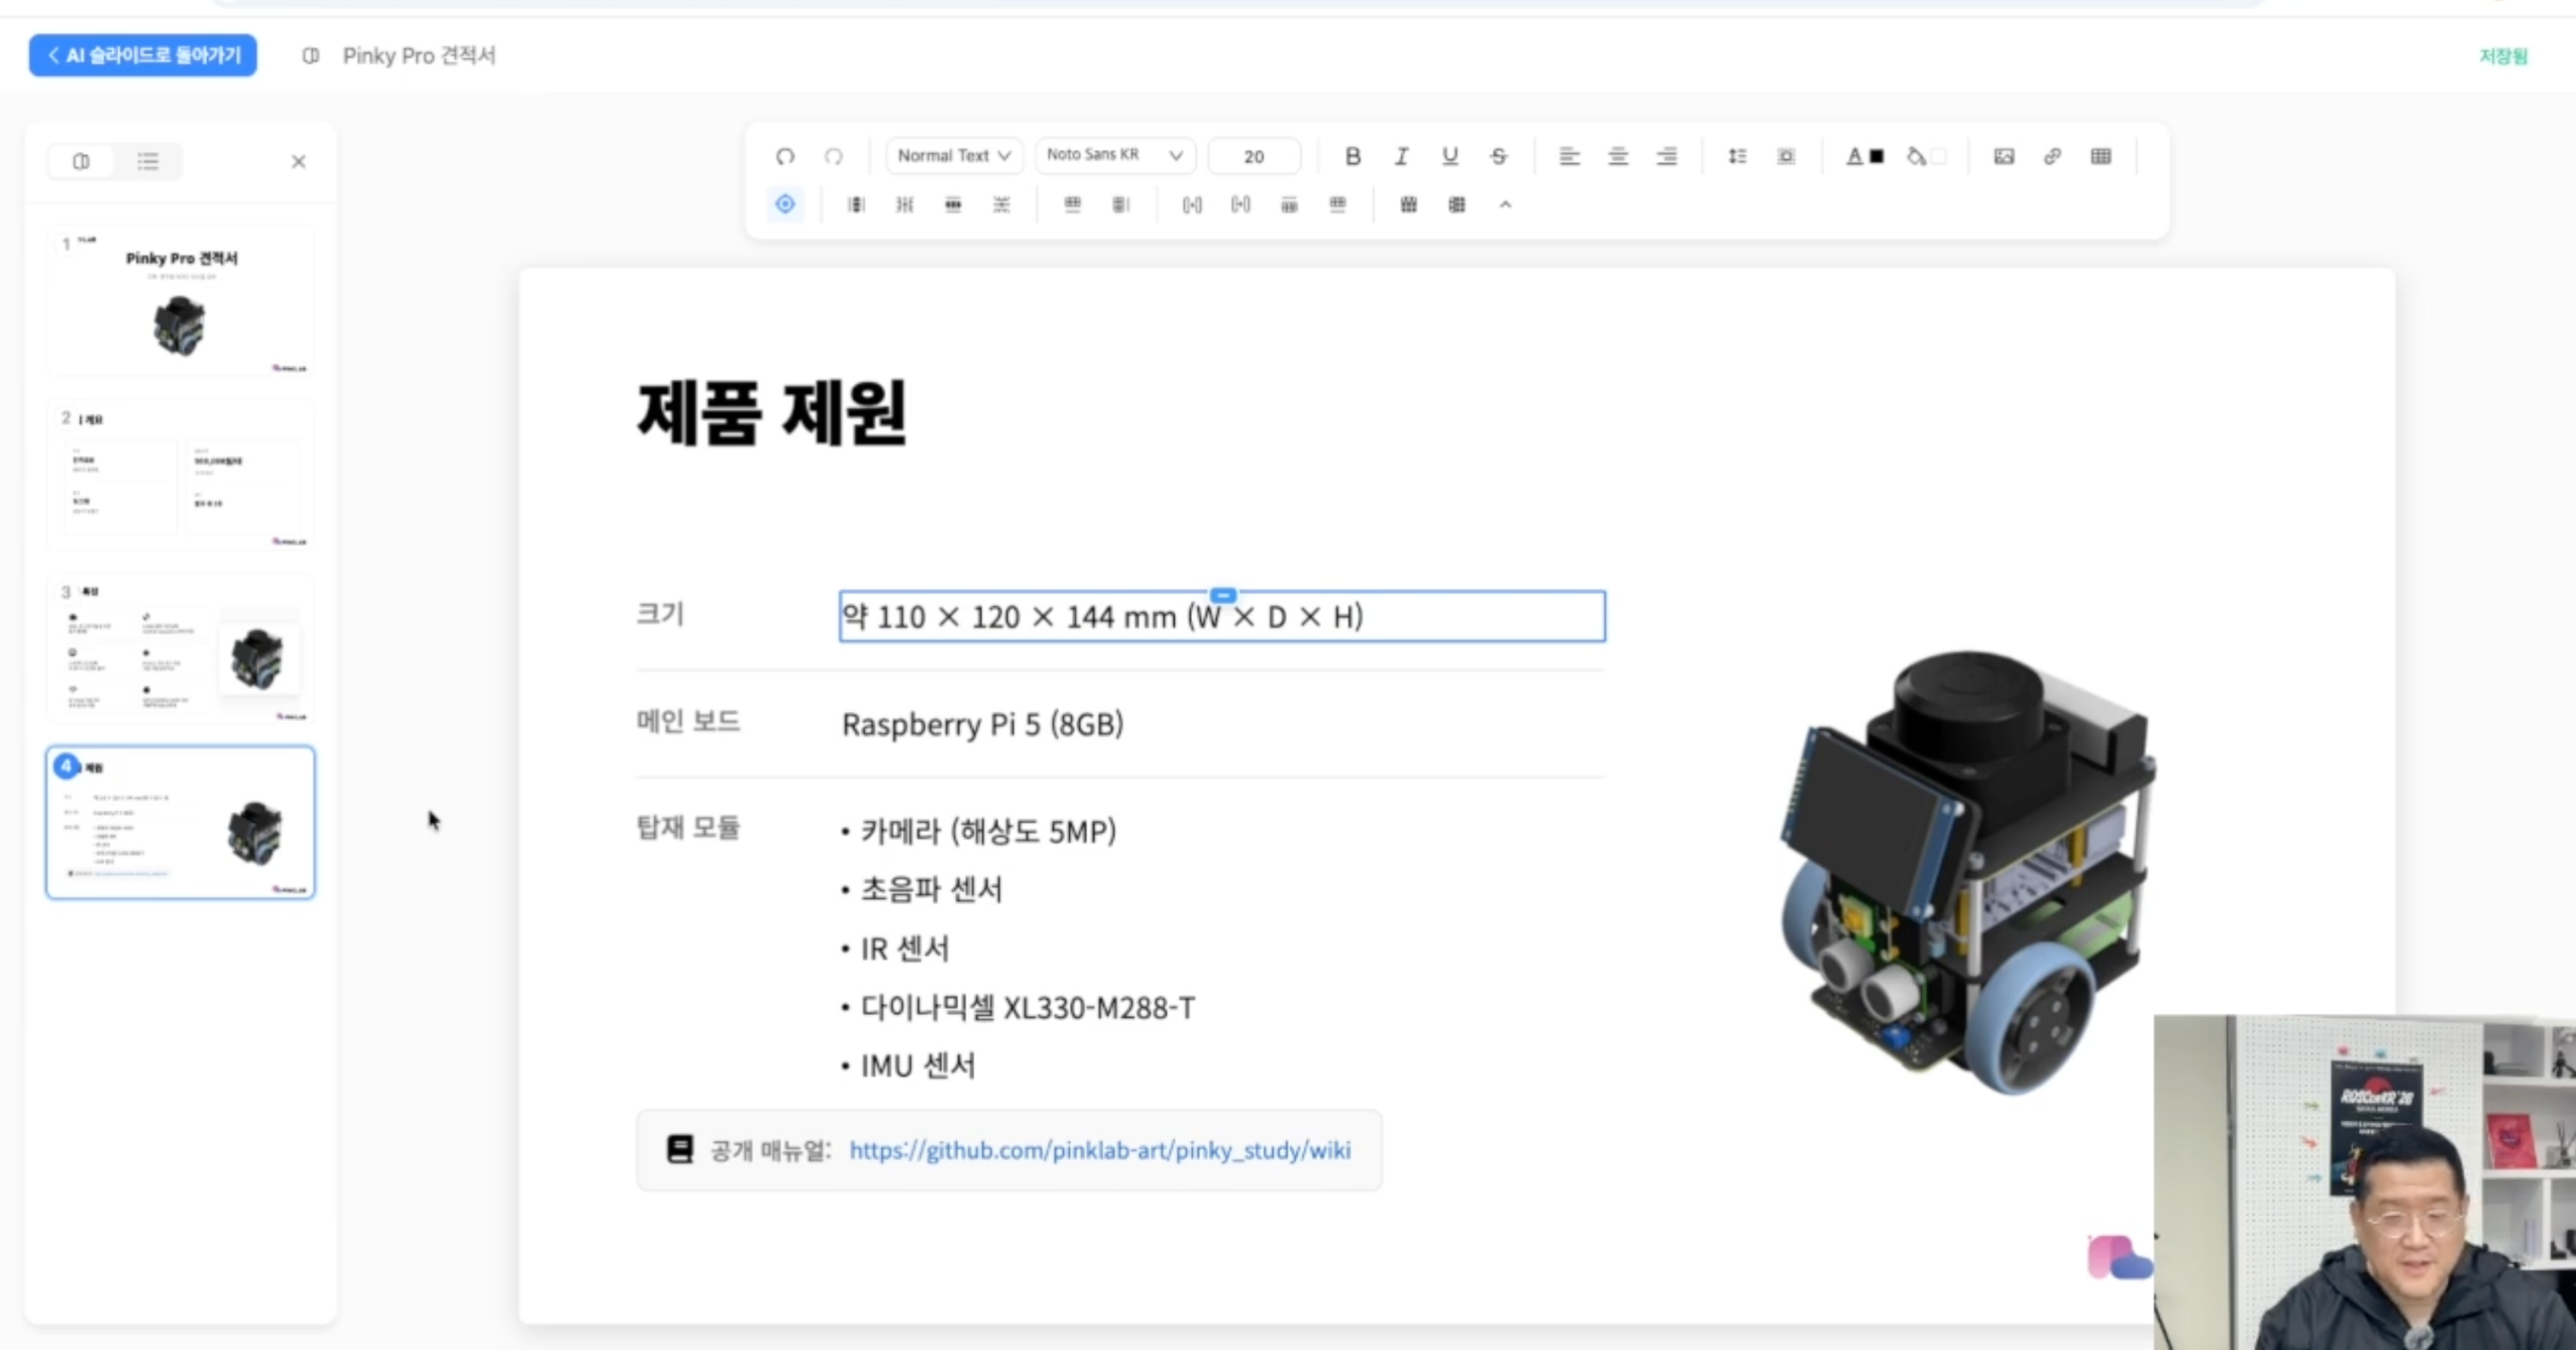Switch to outline list view
This screenshot has height=1350, width=2576.
(x=148, y=161)
